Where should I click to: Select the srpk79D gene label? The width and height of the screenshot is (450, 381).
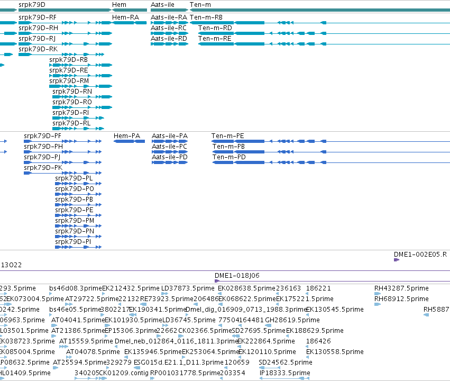coord(32,5)
